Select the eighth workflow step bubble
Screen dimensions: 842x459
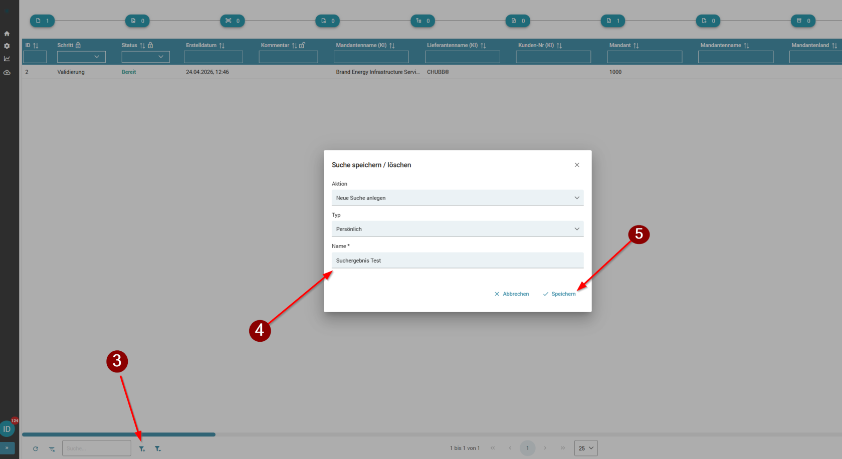coord(708,21)
